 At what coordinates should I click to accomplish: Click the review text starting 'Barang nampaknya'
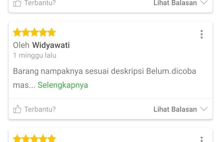pyautogui.click(x=105, y=78)
